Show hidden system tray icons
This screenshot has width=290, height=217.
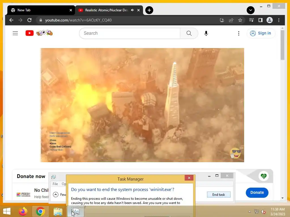tap(250, 212)
